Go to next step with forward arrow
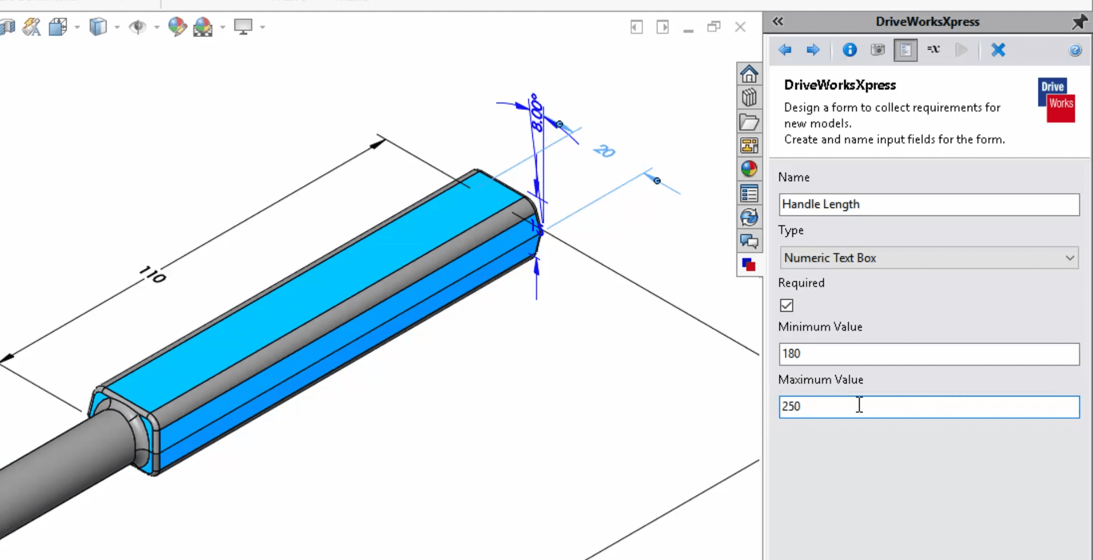Viewport: 1093px width, 560px height. pyautogui.click(x=813, y=50)
